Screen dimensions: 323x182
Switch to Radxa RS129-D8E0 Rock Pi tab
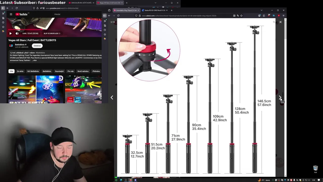(154, 10)
